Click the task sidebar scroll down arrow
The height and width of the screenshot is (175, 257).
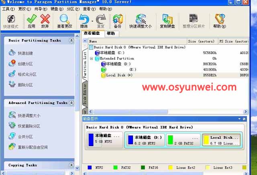[77, 168]
